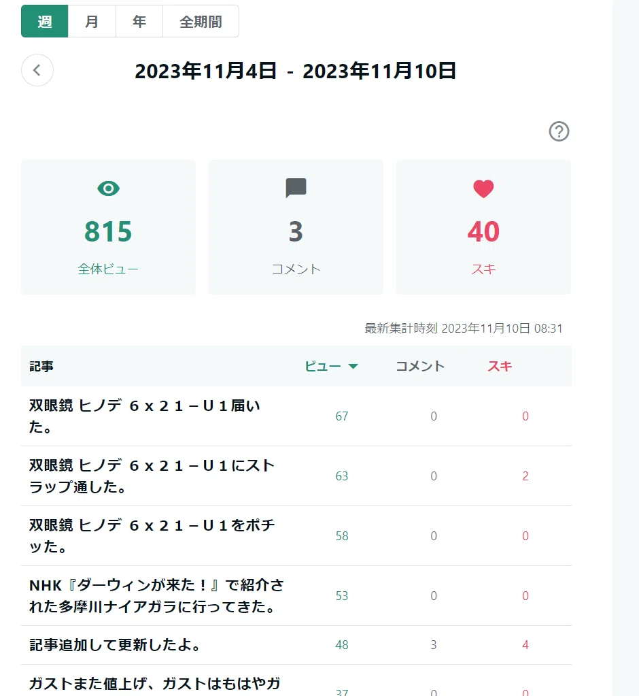Click the green eye views icon
639x696 pixels.
[x=108, y=188]
